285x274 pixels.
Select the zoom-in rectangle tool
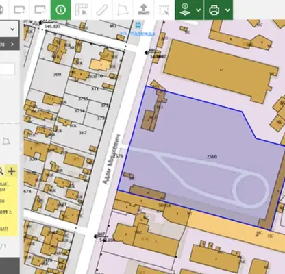19,10
